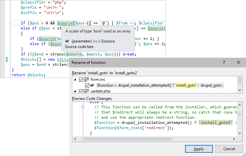
Task: Collapse the code fold minus box in preview
Action: tap(83, 107)
